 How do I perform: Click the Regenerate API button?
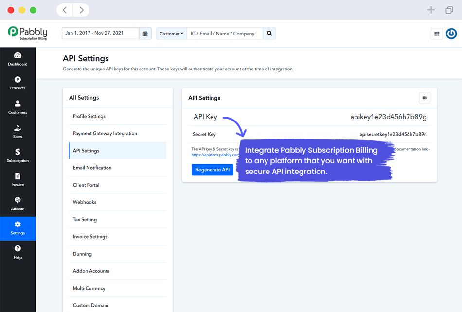point(213,170)
